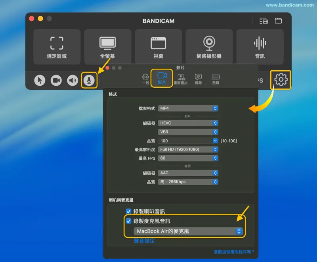Toggle the speaker sound recording button
This screenshot has height=262, width=317.
pyautogui.click(x=73, y=80)
